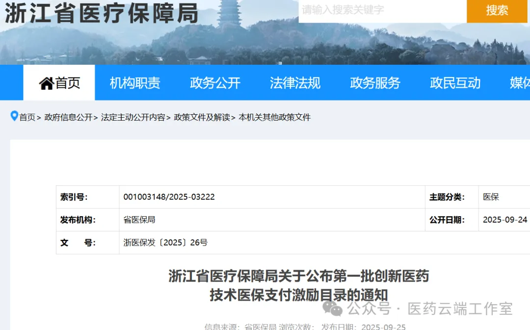Click the 本机关其他政策文件 breadcrumb
Image resolution: width=530 pixels, height=330 pixels.
click(x=274, y=117)
